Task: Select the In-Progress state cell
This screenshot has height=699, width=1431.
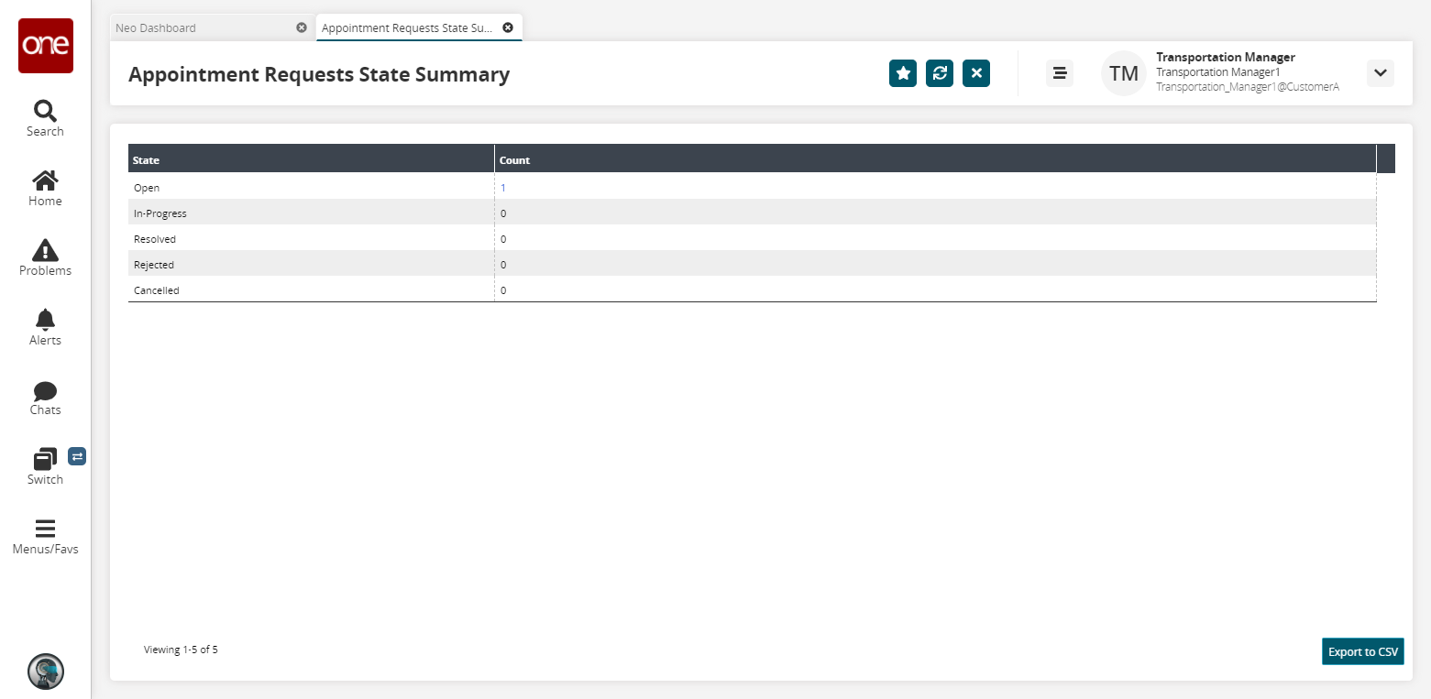Action: (x=311, y=213)
